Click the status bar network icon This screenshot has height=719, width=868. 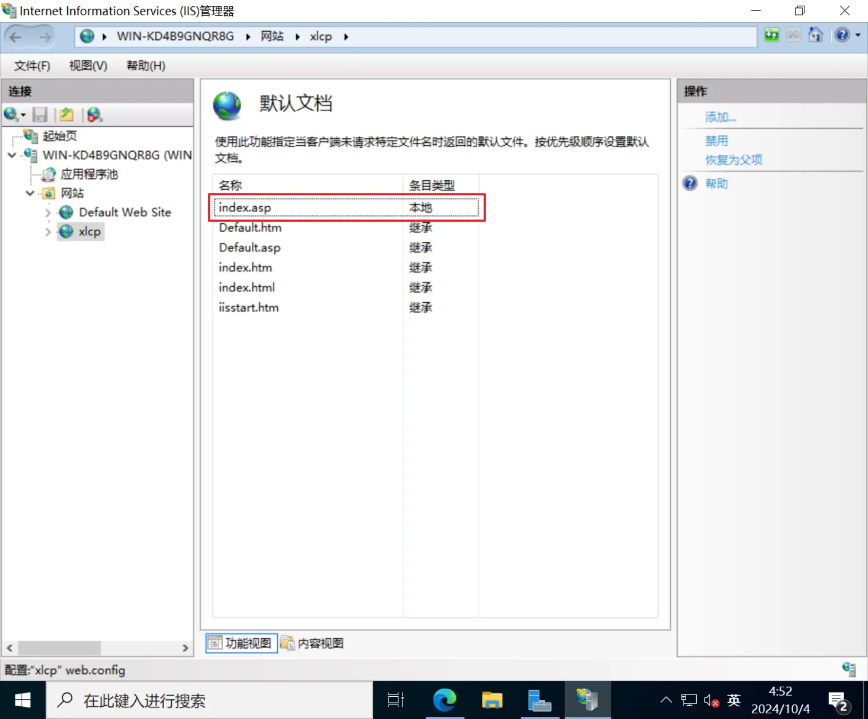coord(849,669)
